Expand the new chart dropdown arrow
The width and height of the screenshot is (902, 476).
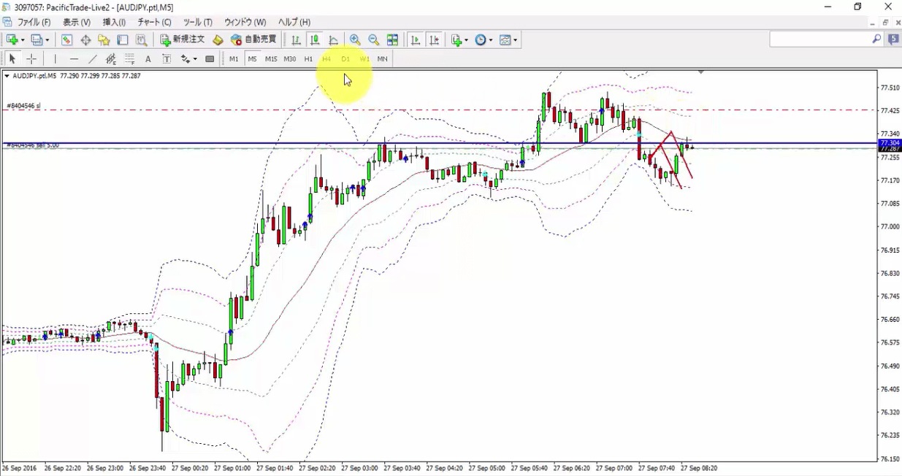[x=23, y=40]
